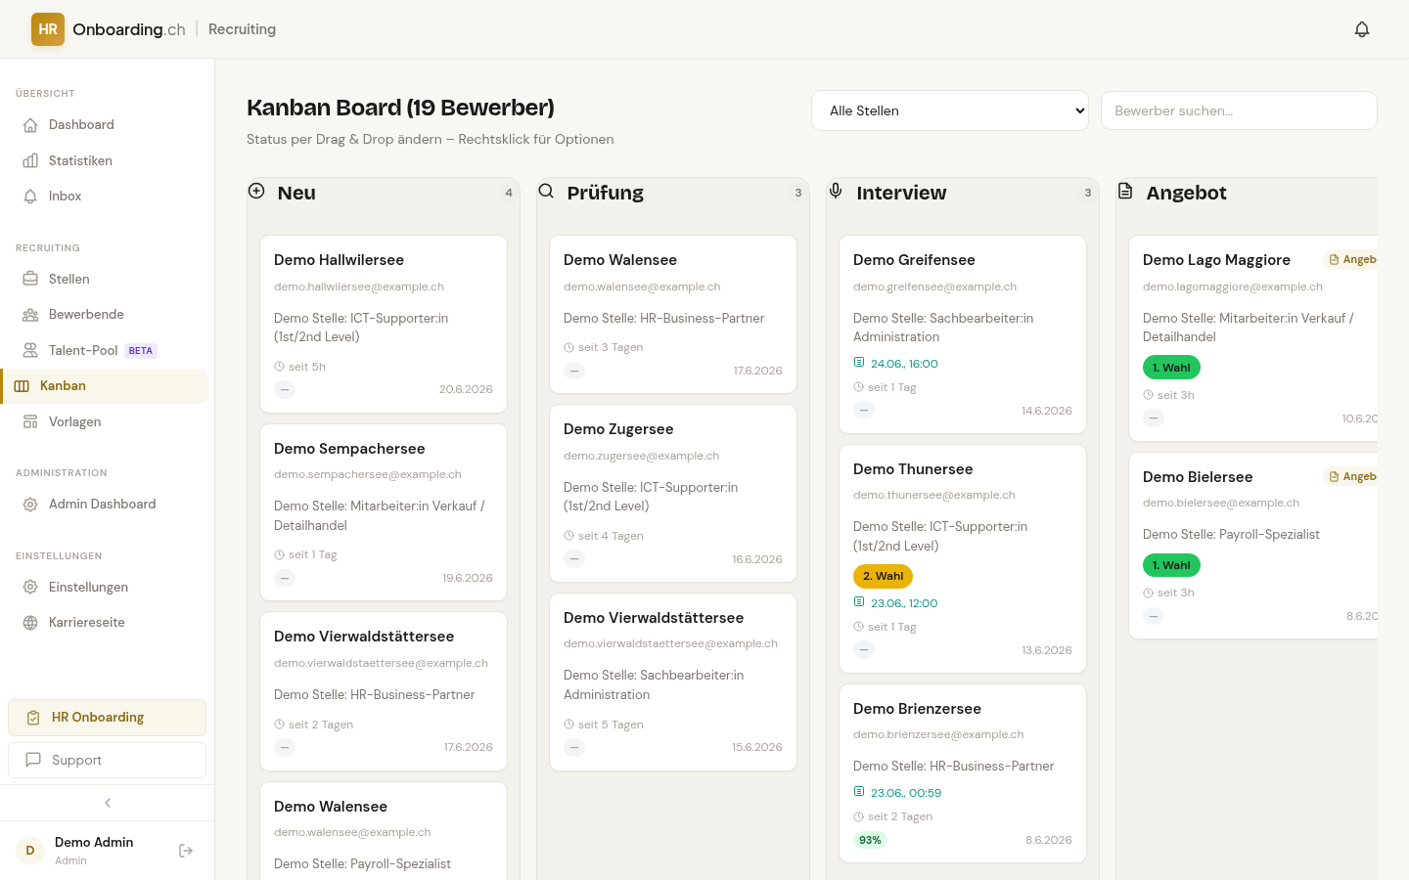Log out via the exit icon
The image size is (1409, 880).
(186, 851)
